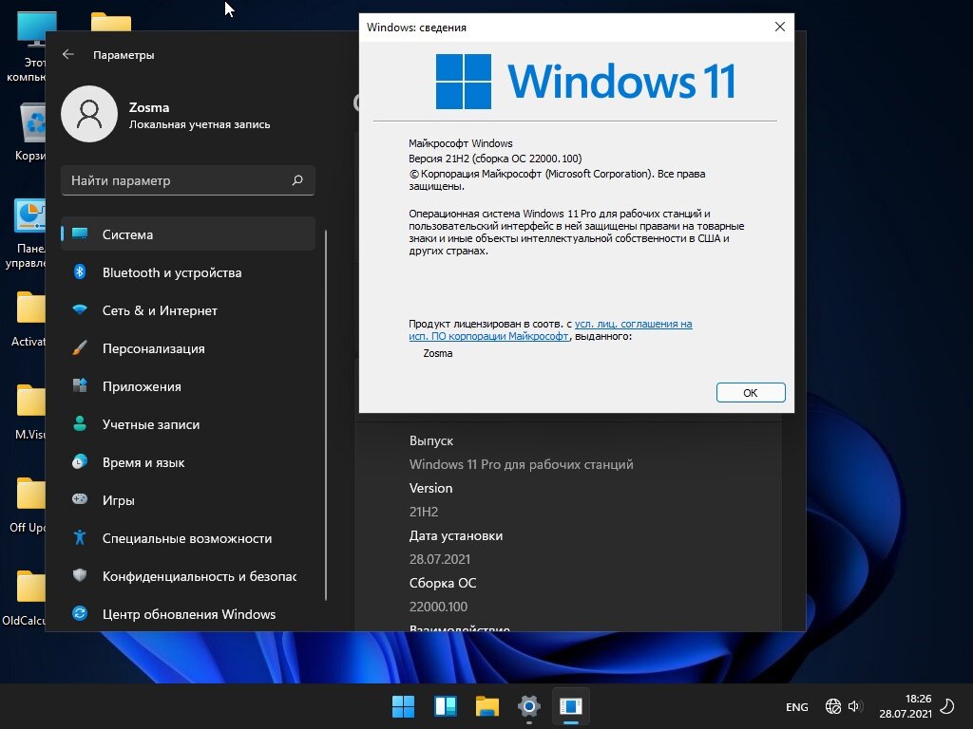
Task: Click the search magnifier icon in Параметры
Action: tap(297, 180)
